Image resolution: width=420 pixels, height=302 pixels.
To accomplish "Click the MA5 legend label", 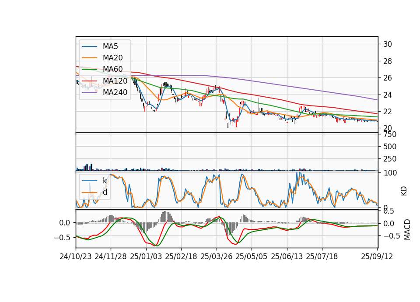I will coord(110,46).
